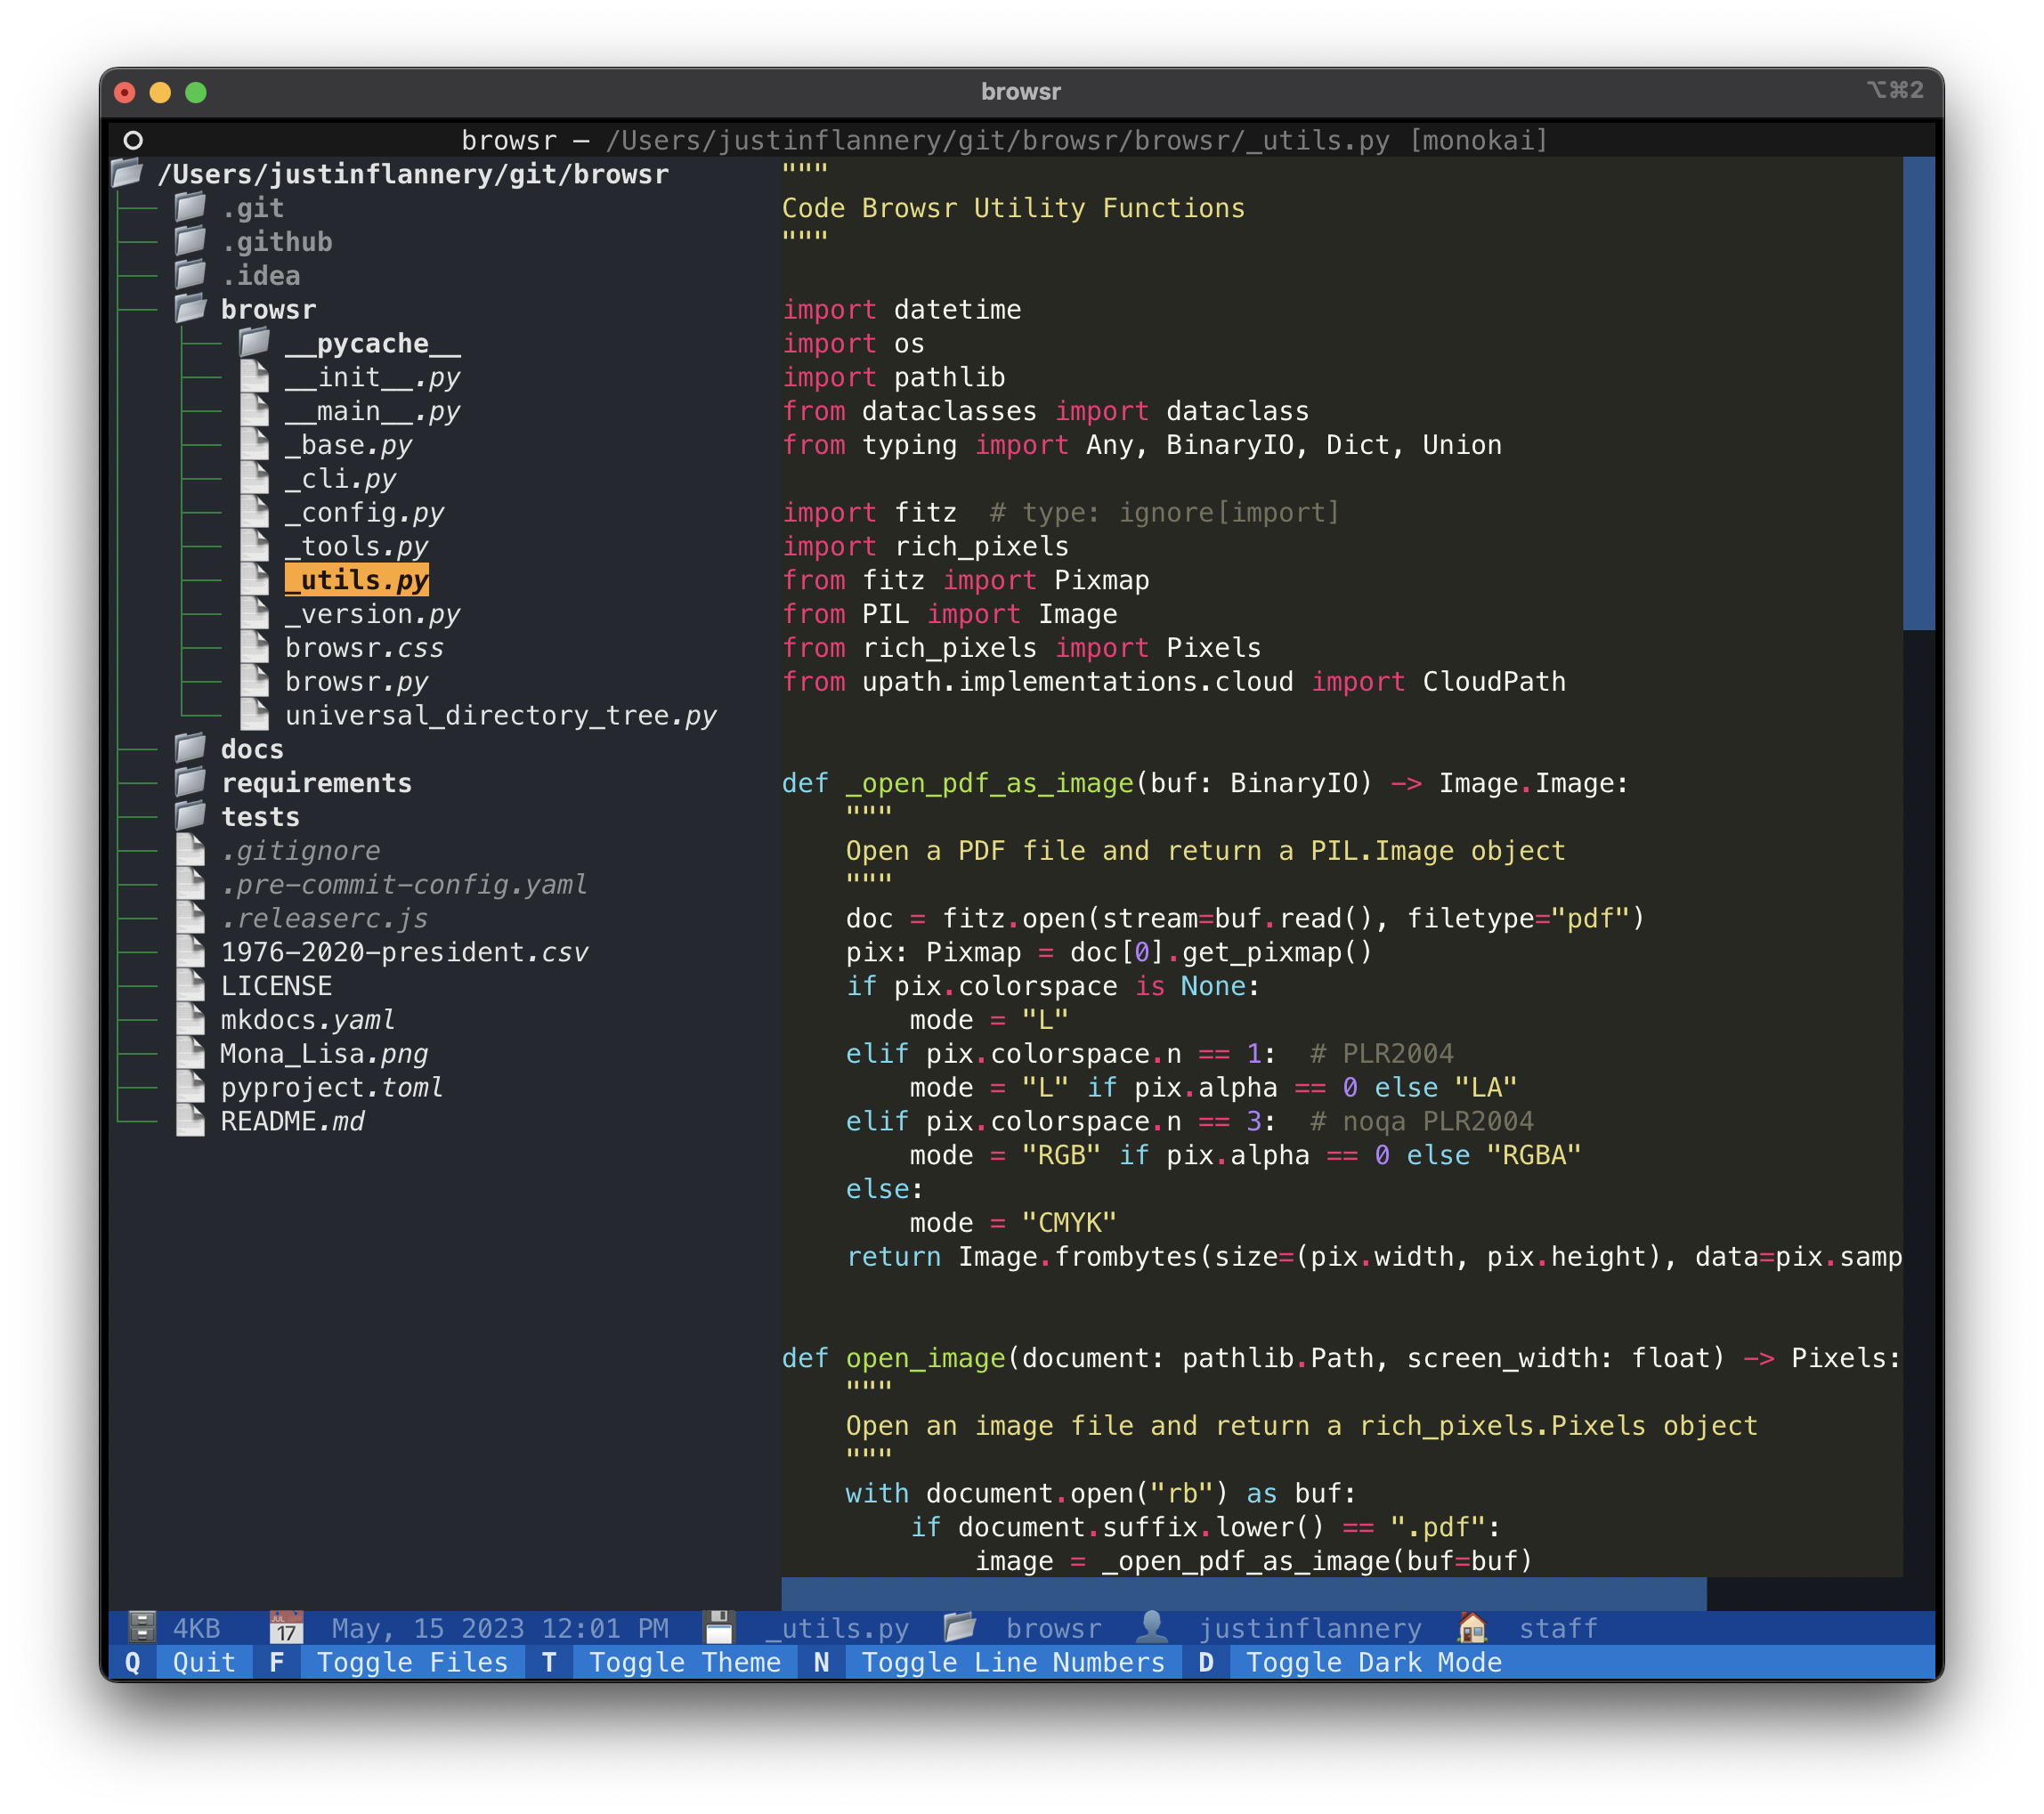Click the Mona_Lisa.png file icon
Image resolution: width=2044 pixels, height=1814 pixels.
point(190,1053)
